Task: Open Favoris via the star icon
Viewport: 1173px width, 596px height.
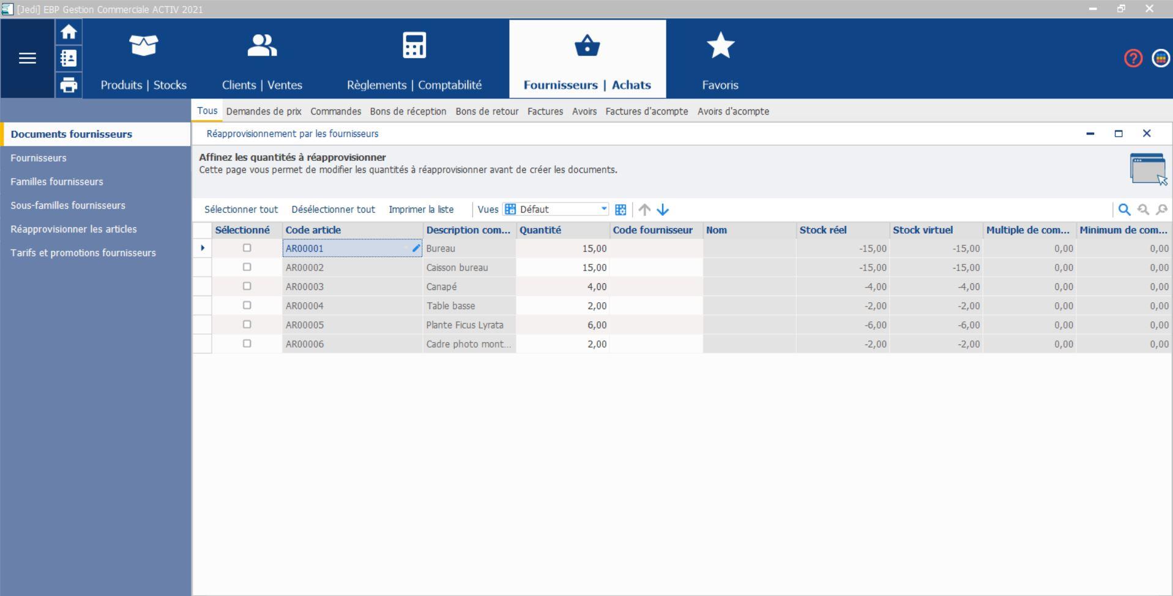Action: pyautogui.click(x=720, y=45)
